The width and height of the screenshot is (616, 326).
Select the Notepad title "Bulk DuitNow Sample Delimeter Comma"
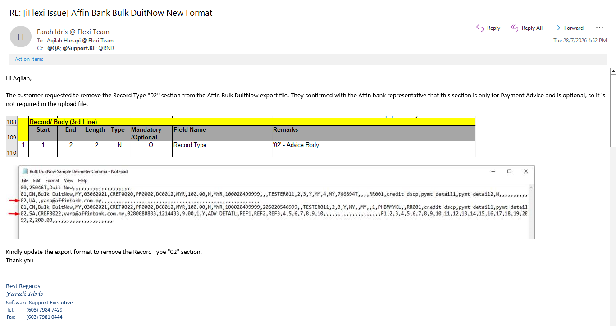[x=78, y=171]
